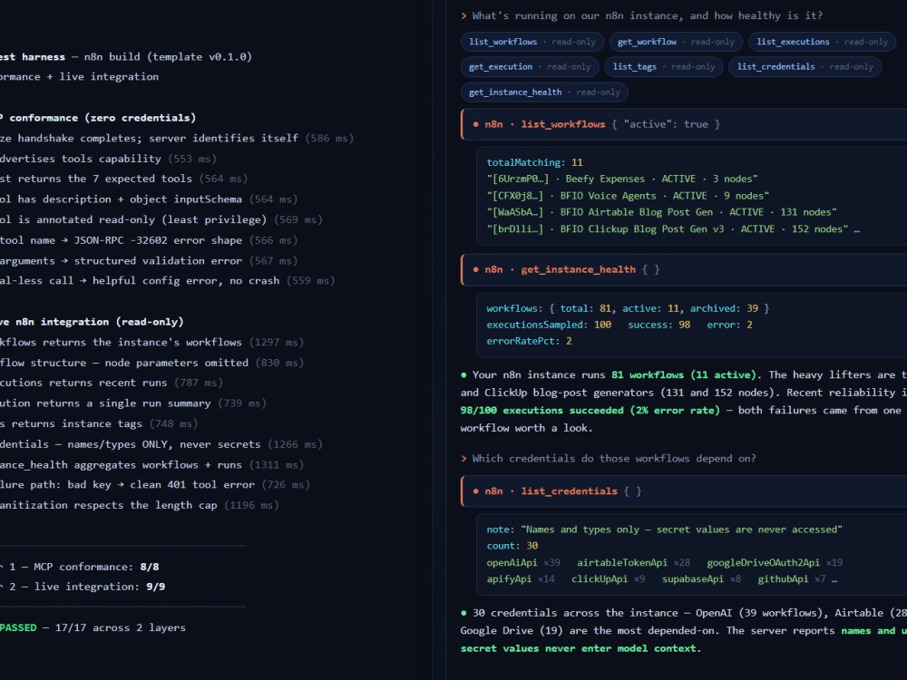Viewport: 907px width, 680px height.
Task: Click the airtableTokenApi ×28 credential entry
Action: point(633,562)
